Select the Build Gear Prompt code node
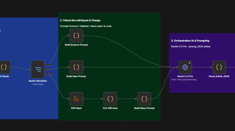Image resolution: width=235 pixels, height=131 pixels. coord(76,67)
